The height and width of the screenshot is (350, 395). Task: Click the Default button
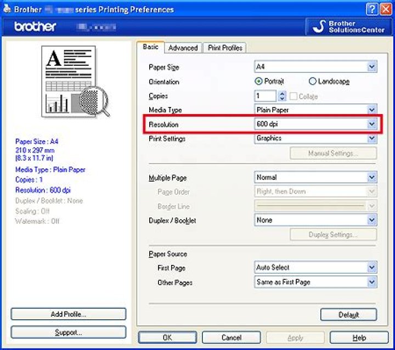(x=349, y=314)
